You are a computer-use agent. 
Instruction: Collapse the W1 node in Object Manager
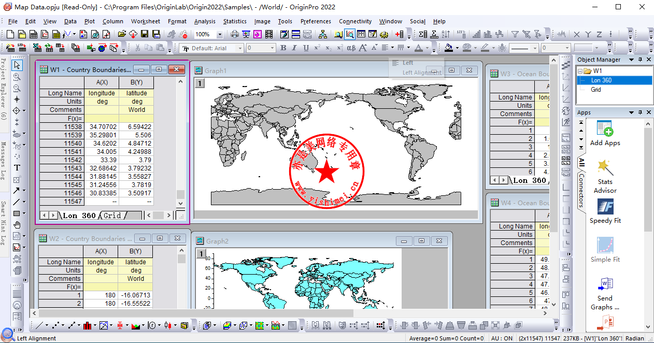tap(580, 71)
